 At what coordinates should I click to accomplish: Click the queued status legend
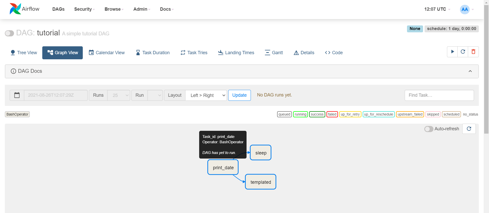tap(284, 114)
